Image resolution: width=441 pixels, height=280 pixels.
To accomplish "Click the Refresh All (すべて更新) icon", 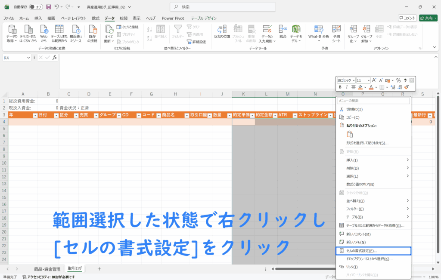I will click(x=109, y=29).
